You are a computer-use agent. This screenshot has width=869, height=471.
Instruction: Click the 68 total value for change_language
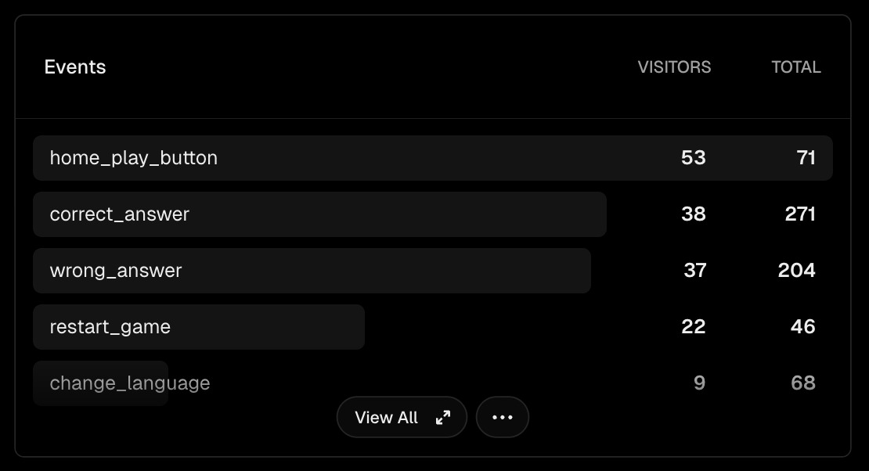point(803,383)
